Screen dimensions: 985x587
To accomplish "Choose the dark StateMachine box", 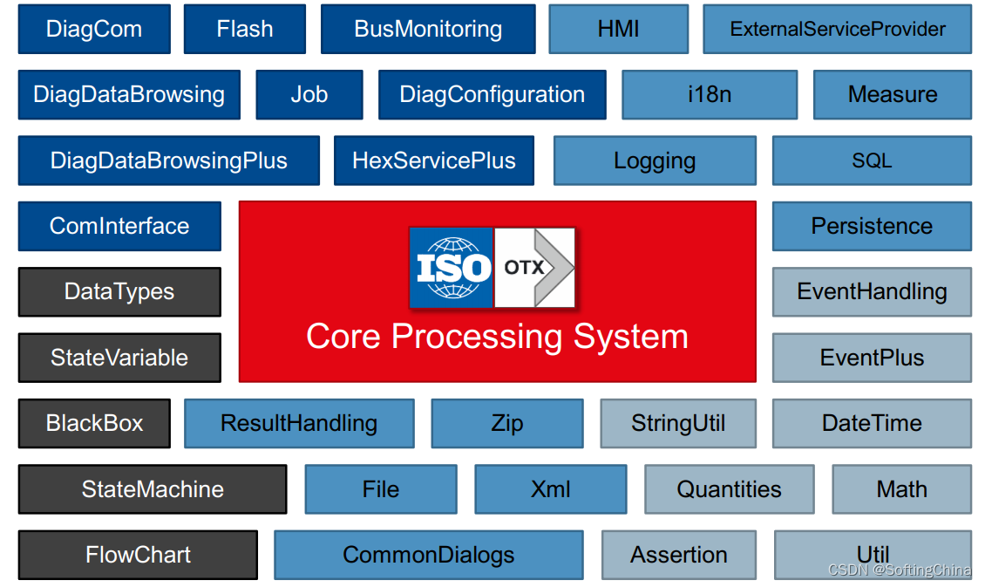I will [x=153, y=489].
